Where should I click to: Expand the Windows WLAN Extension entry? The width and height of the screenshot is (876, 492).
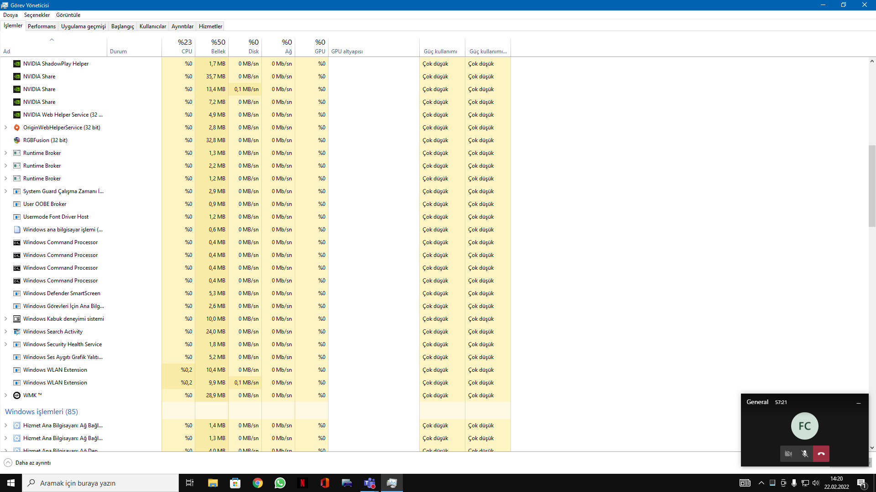[6, 369]
